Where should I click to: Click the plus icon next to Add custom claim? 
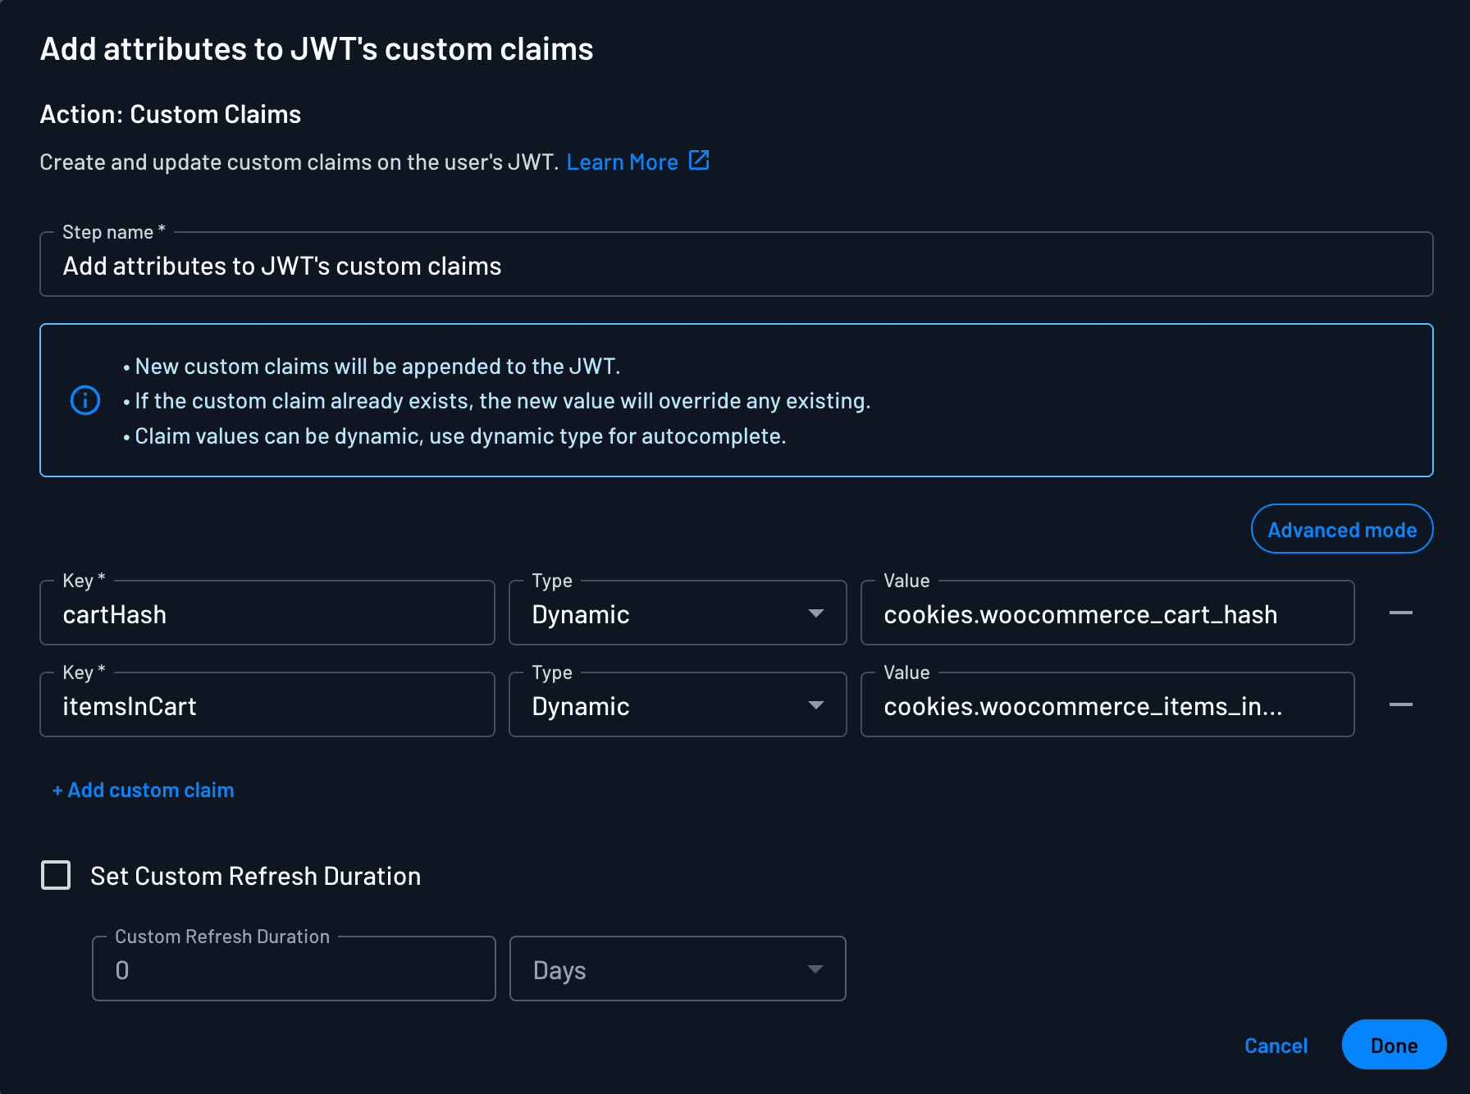[57, 790]
